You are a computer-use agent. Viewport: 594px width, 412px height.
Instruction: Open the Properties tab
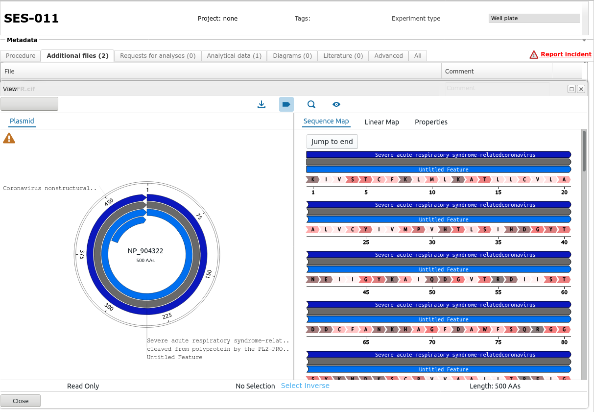(431, 122)
